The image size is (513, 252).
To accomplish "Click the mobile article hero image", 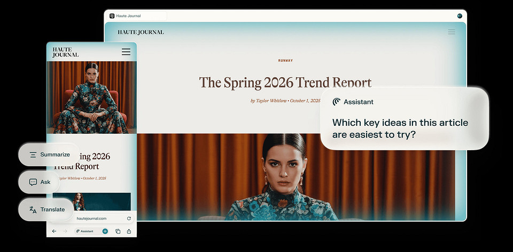I will coord(91,97).
